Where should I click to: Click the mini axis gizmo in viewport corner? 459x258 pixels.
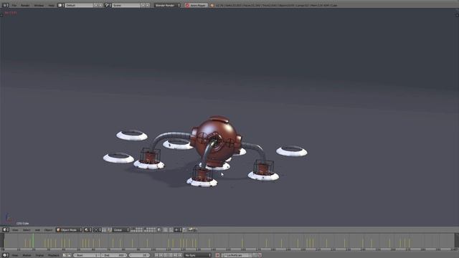click(9, 218)
